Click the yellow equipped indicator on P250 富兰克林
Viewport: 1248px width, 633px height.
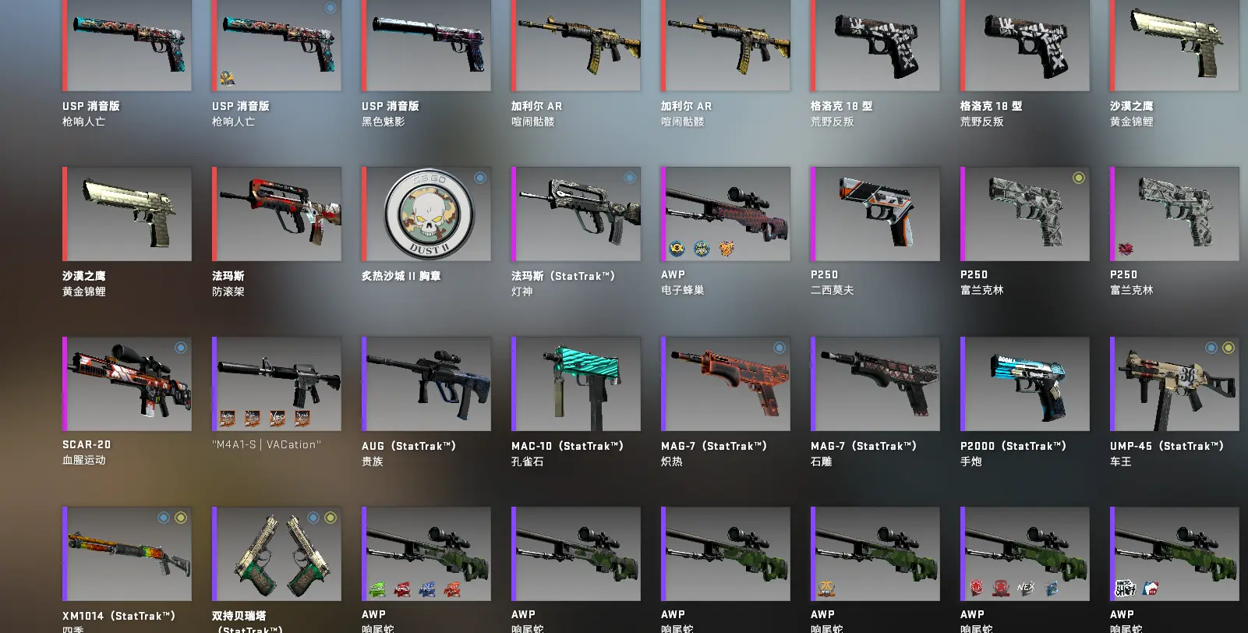(1079, 178)
